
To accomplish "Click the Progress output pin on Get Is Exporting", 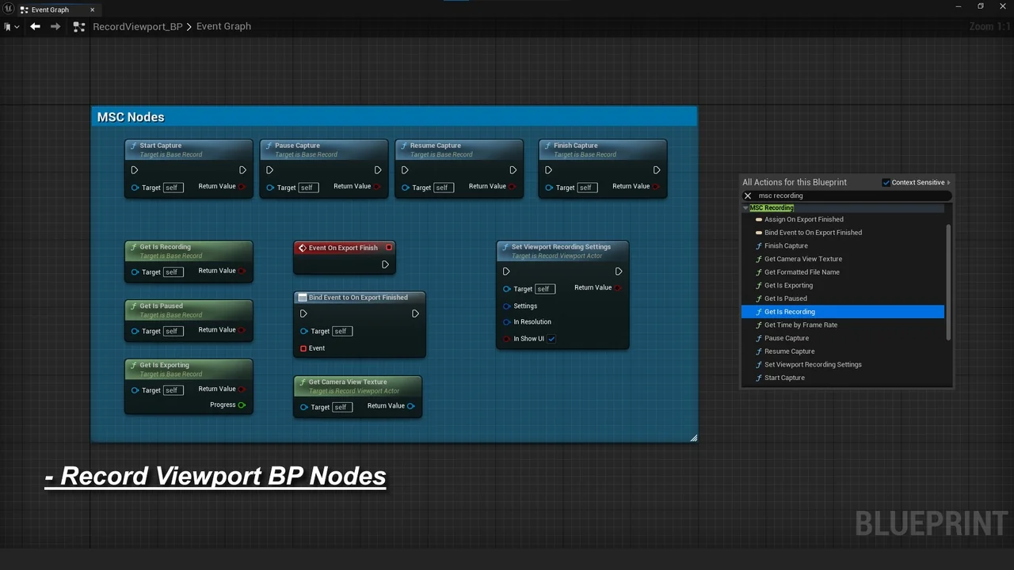I will pos(242,405).
